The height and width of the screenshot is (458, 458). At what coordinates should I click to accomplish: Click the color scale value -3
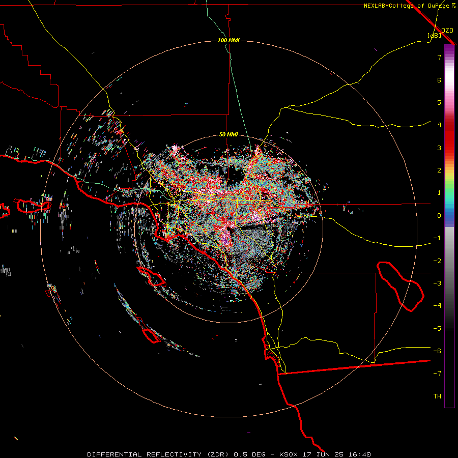point(437,283)
